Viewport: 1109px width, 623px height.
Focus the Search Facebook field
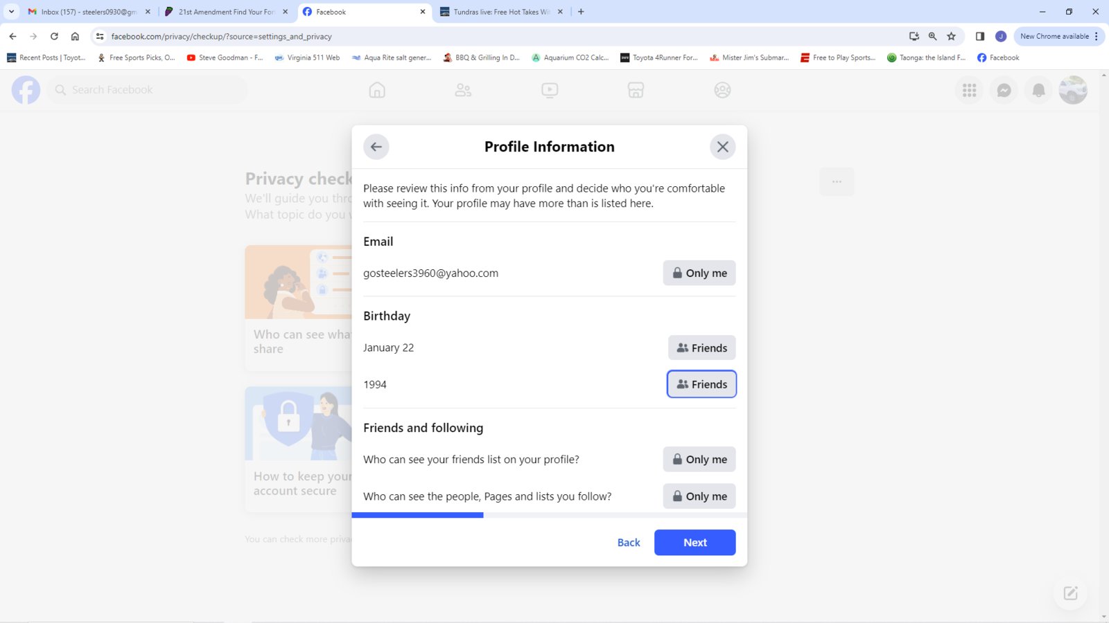(147, 90)
